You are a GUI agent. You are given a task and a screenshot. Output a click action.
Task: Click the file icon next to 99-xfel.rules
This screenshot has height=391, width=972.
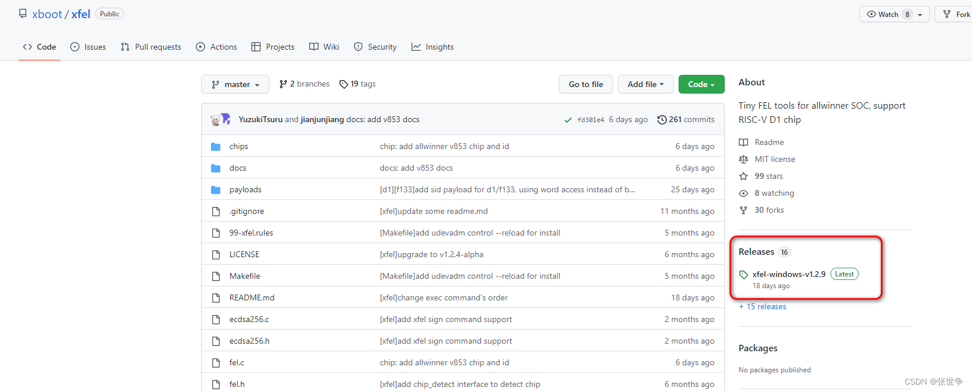pyautogui.click(x=216, y=233)
